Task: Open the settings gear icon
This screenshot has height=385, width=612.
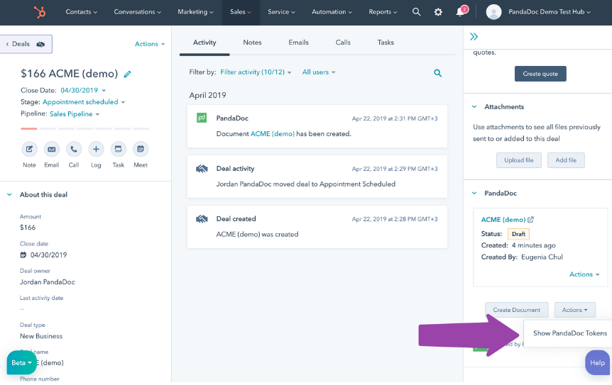Action: (x=438, y=12)
